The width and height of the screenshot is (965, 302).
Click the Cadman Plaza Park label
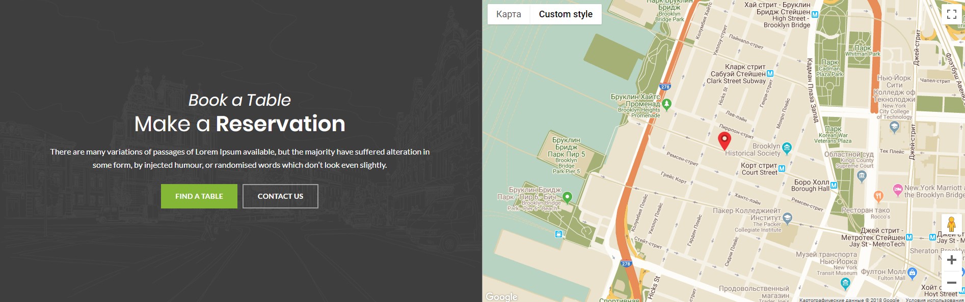(829, 68)
